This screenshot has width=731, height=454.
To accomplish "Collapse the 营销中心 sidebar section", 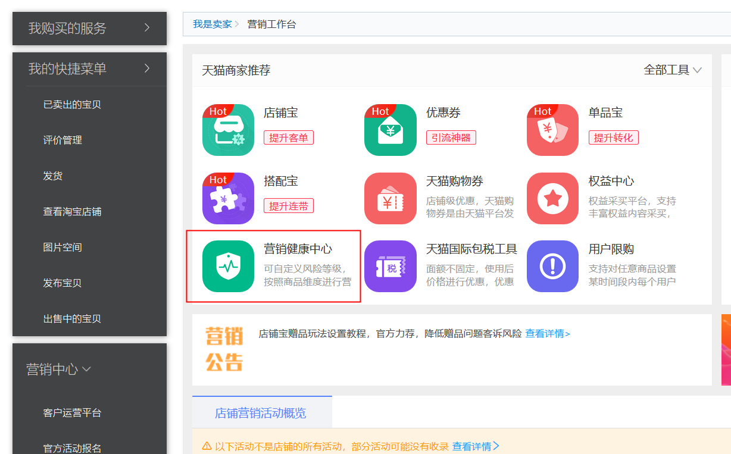I will (59, 370).
